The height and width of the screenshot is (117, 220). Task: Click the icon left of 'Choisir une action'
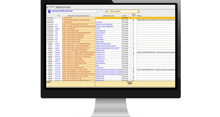[106, 12]
